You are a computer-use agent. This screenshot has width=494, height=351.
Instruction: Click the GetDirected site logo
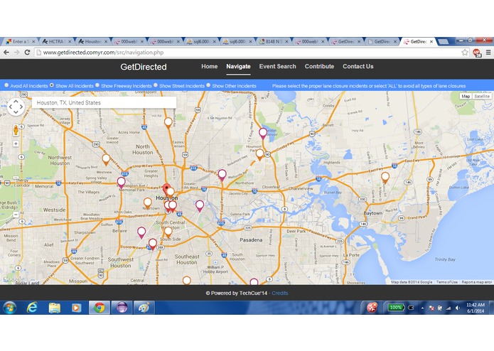pos(144,67)
